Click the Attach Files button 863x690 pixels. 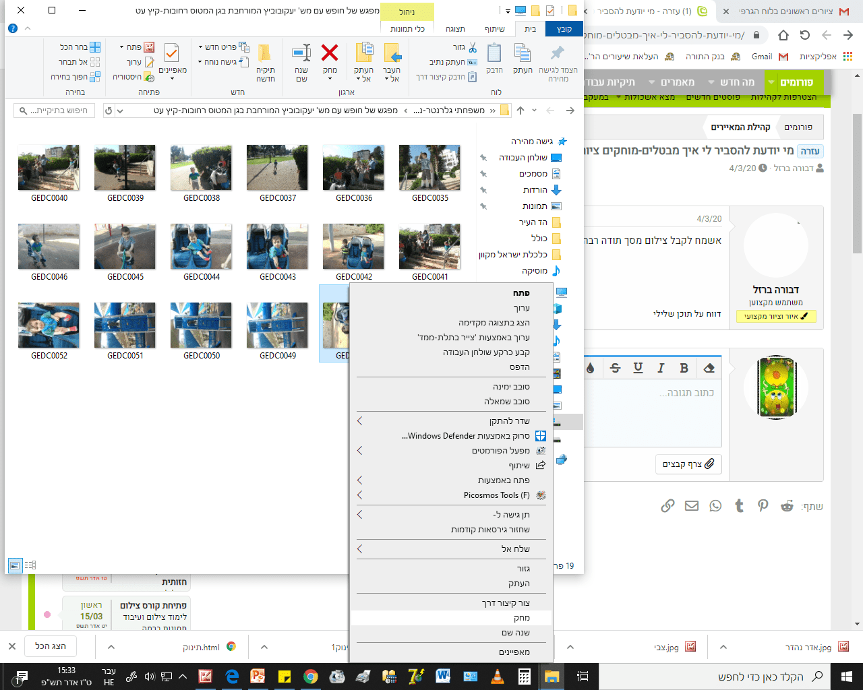coord(688,464)
